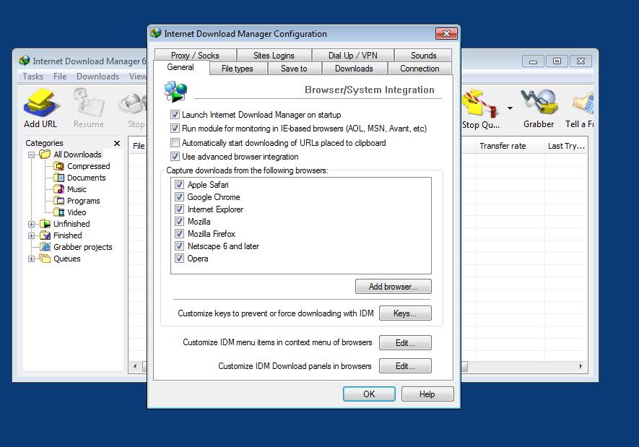The height and width of the screenshot is (447, 639).
Task: Click the IDM logo in Configuration title bar
Action: click(156, 33)
